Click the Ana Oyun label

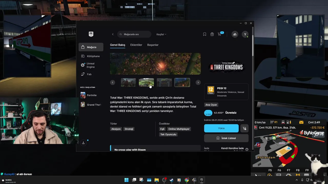coord(211,105)
